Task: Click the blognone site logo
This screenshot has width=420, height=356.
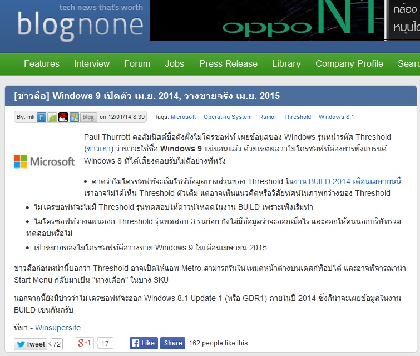Action: point(80,26)
